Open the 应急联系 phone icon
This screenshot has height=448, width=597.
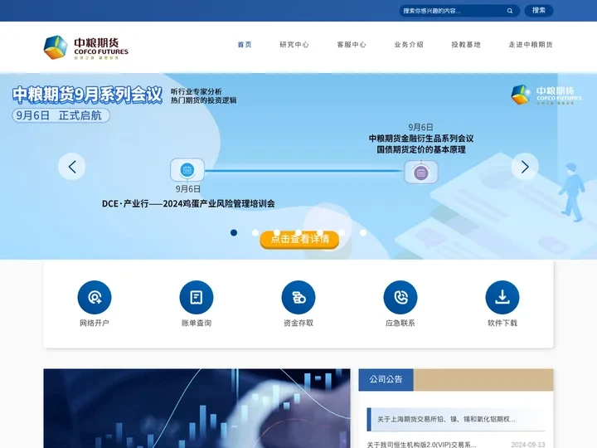pyautogui.click(x=400, y=297)
